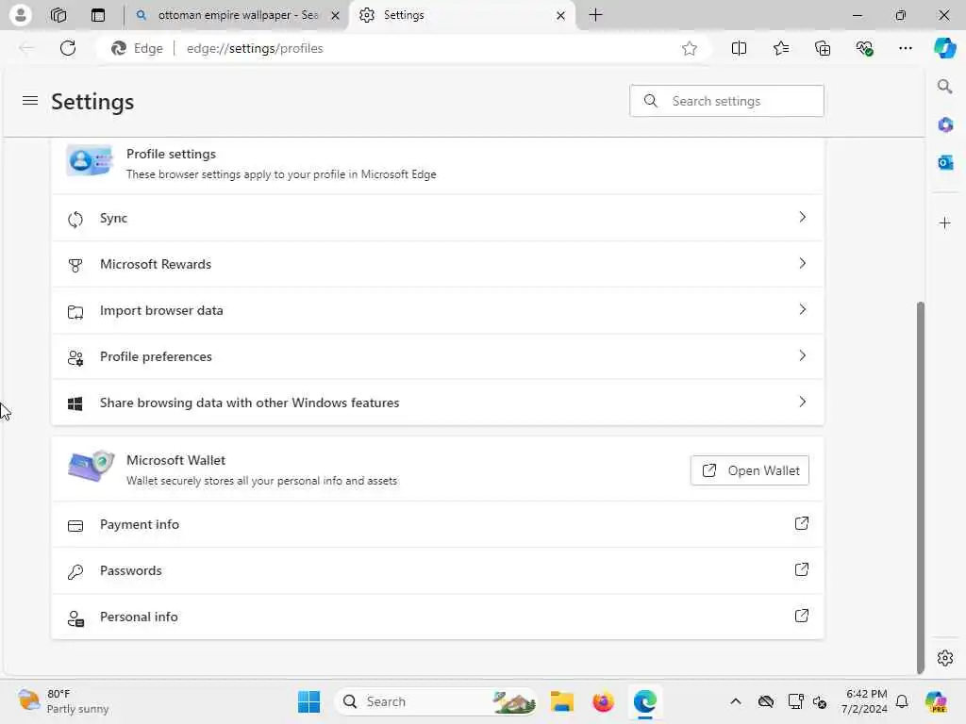Open the Settings hamburger menu
This screenshot has height=724, width=966.
tap(30, 100)
